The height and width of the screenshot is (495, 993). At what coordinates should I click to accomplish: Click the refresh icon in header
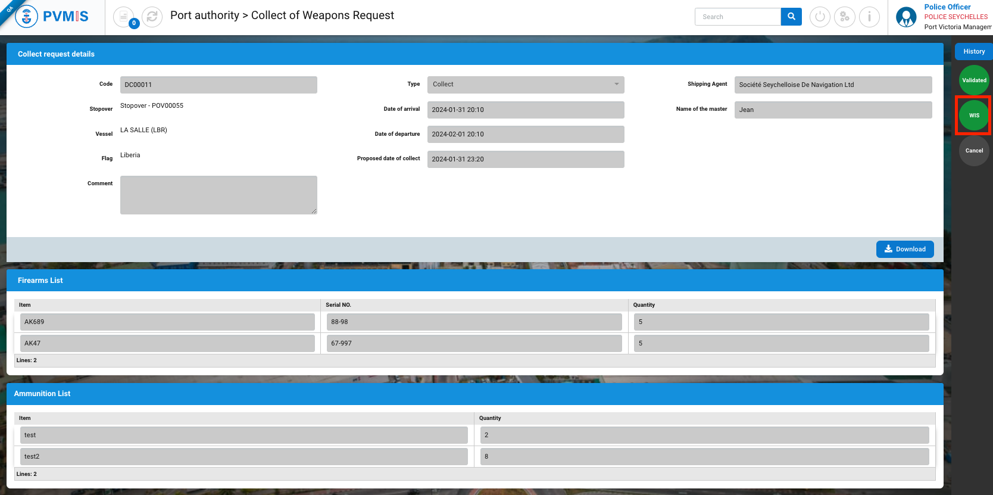click(x=152, y=17)
